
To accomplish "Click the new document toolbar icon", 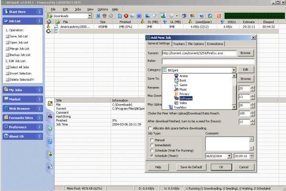I will coord(120,16).
